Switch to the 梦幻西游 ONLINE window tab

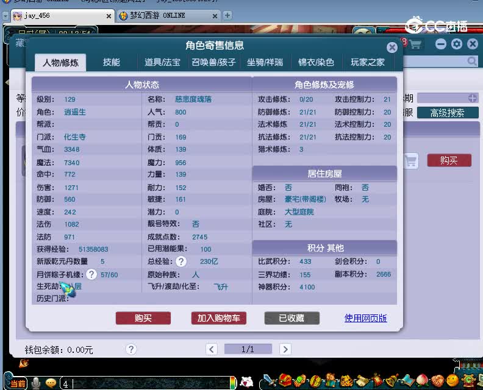click(169, 16)
